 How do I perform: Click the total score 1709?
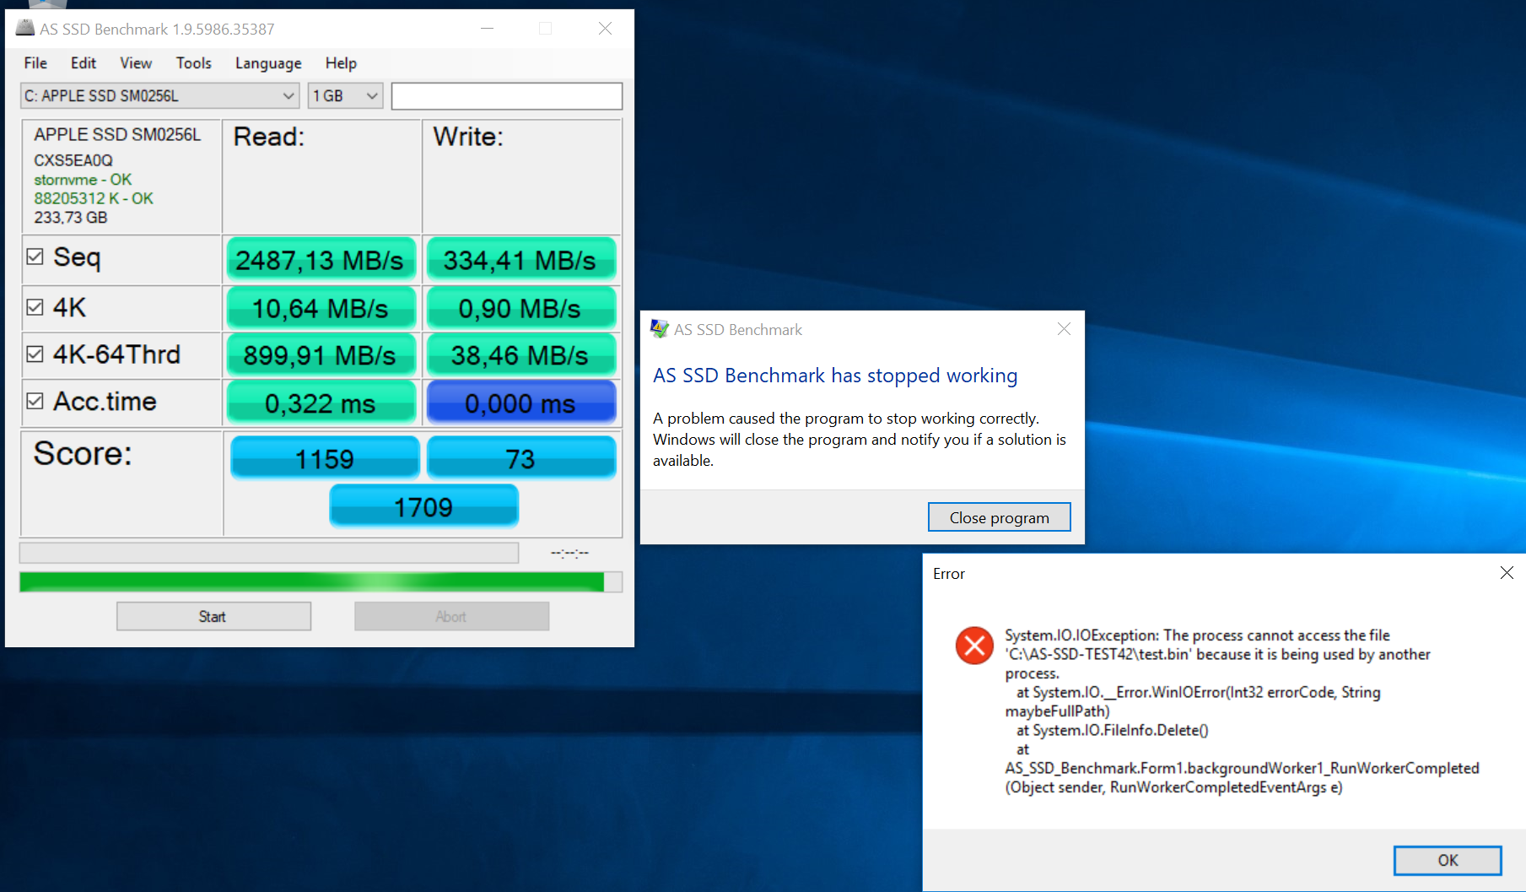click(423, 506)
